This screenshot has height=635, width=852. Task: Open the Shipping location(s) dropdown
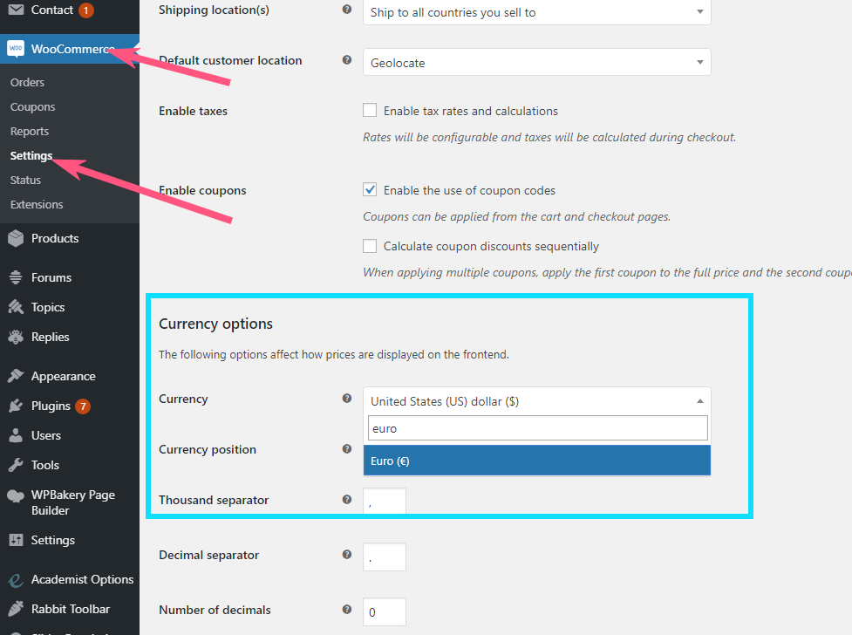tap(537, 12)
